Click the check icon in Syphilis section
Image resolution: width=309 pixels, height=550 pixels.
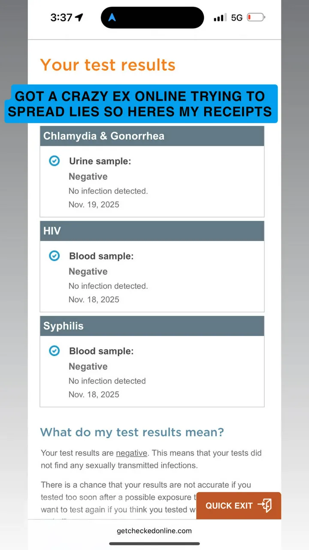[54, 351]
